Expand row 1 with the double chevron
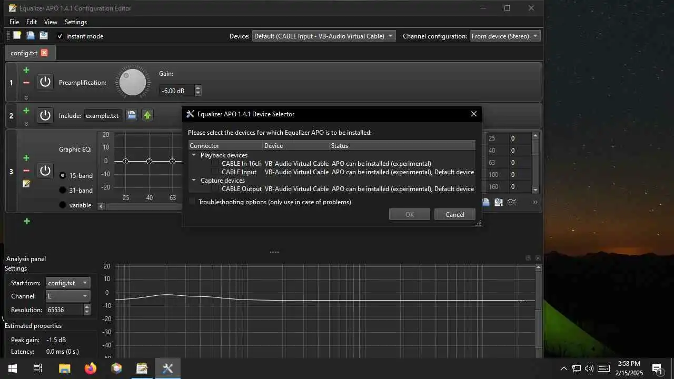The height and width of the screenshot is (379, 674). click(x=26, y=97)
